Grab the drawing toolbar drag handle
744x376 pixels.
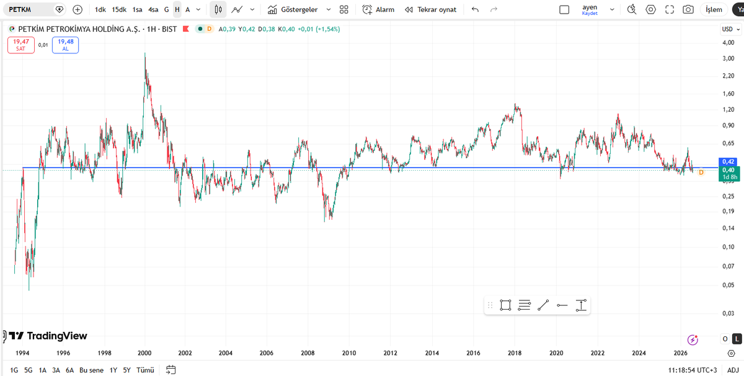[490, 305]
